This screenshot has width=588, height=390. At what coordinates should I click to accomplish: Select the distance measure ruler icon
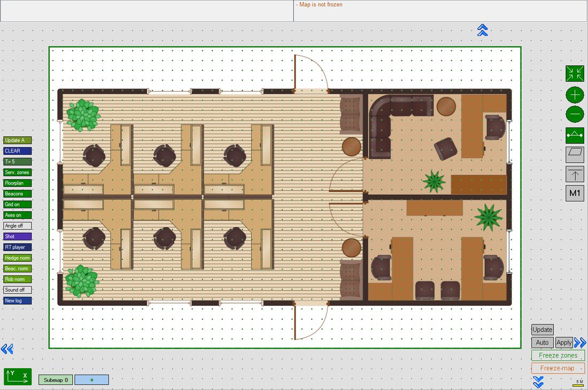click(x=575, y=135)
